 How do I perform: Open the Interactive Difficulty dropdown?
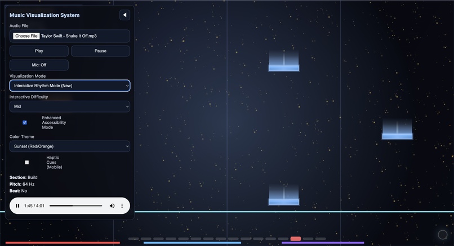[70, 106]
